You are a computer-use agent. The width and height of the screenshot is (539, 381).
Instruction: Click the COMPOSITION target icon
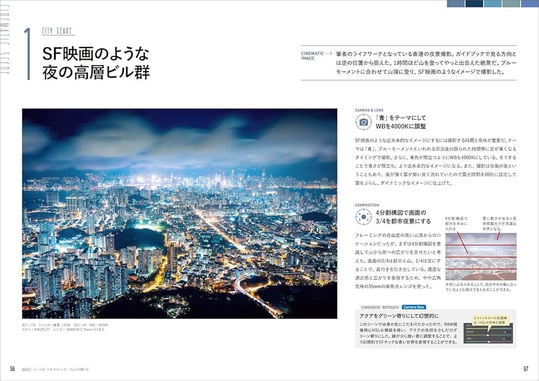[363, 217]
